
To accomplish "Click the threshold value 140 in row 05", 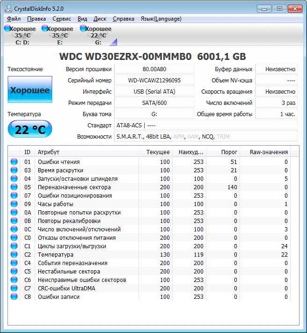I will point(232,187).
